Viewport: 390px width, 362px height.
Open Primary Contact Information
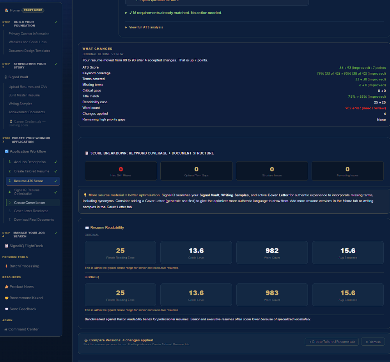(x=29, y=34)
